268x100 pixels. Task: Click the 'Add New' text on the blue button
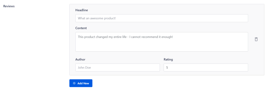(83, 84)
